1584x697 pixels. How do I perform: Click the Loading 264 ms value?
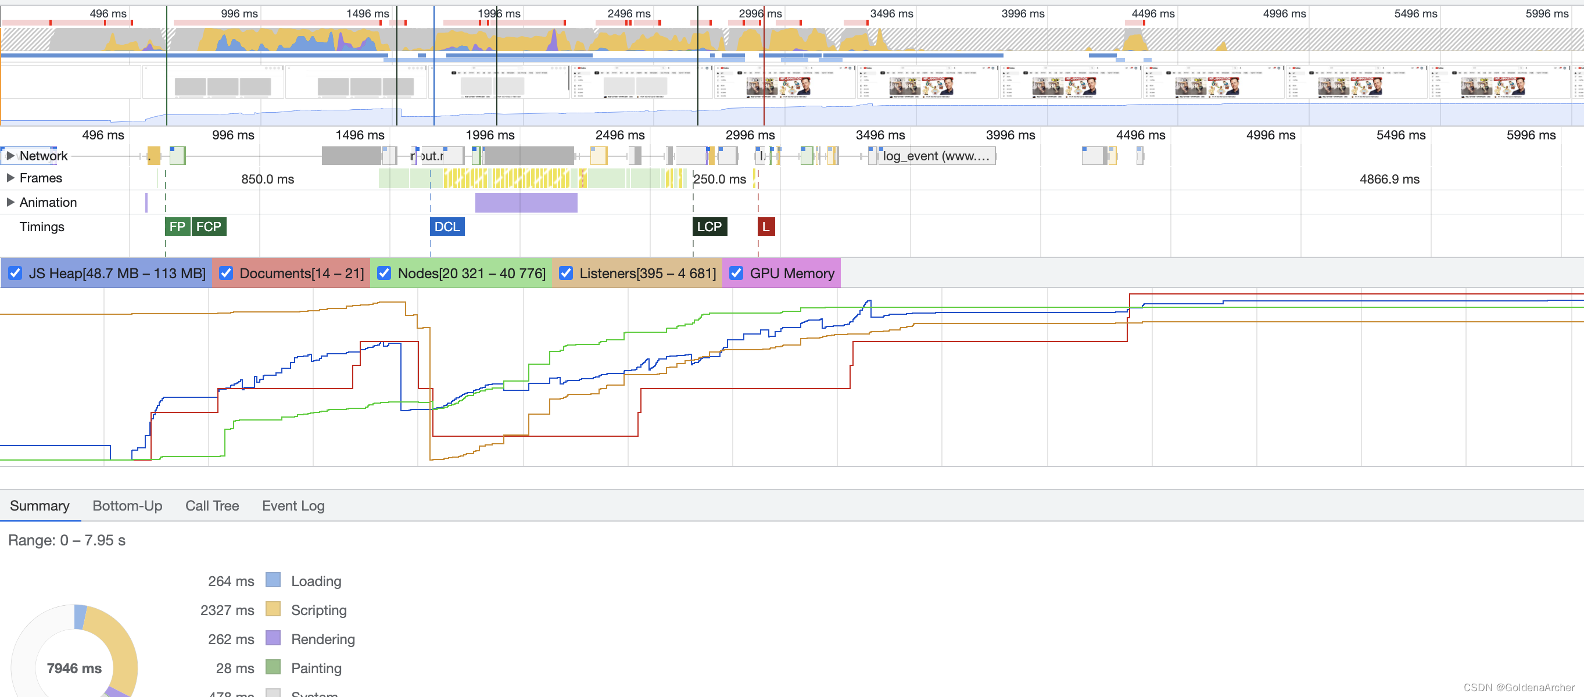point(231,581)
